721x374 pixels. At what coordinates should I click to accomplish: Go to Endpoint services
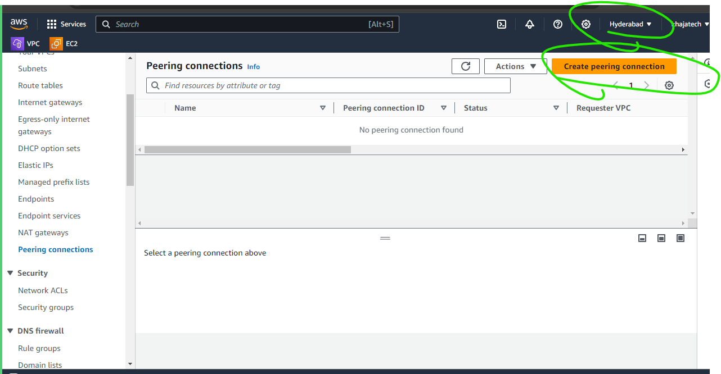[x=49, y=216]
